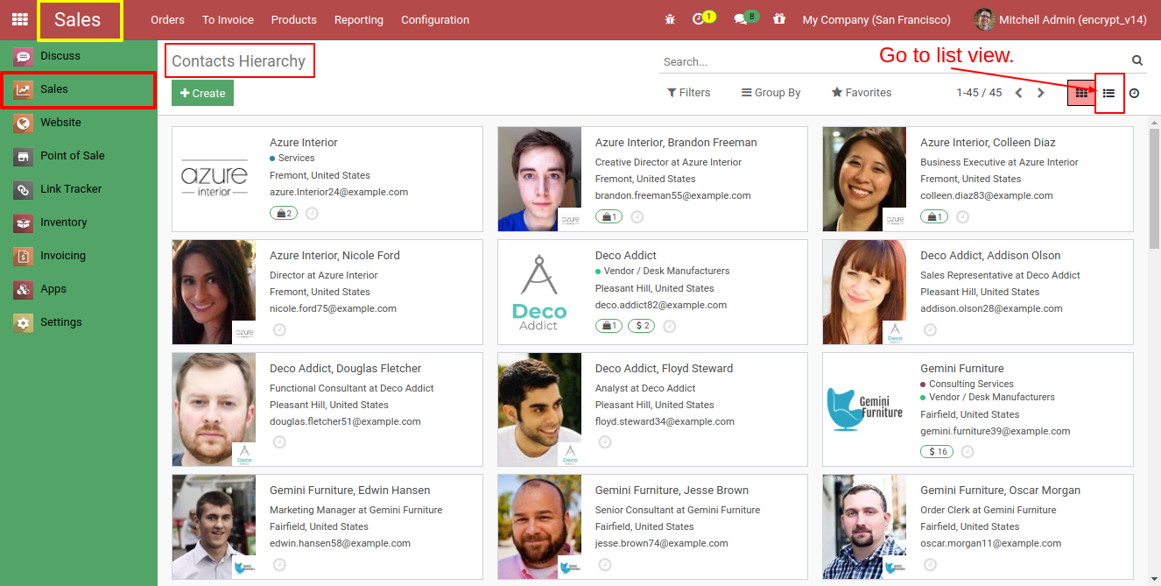The height and width of the screenshot is (586, 1161).
Task: Click the Create button
Action: click(x=202, y=92)
